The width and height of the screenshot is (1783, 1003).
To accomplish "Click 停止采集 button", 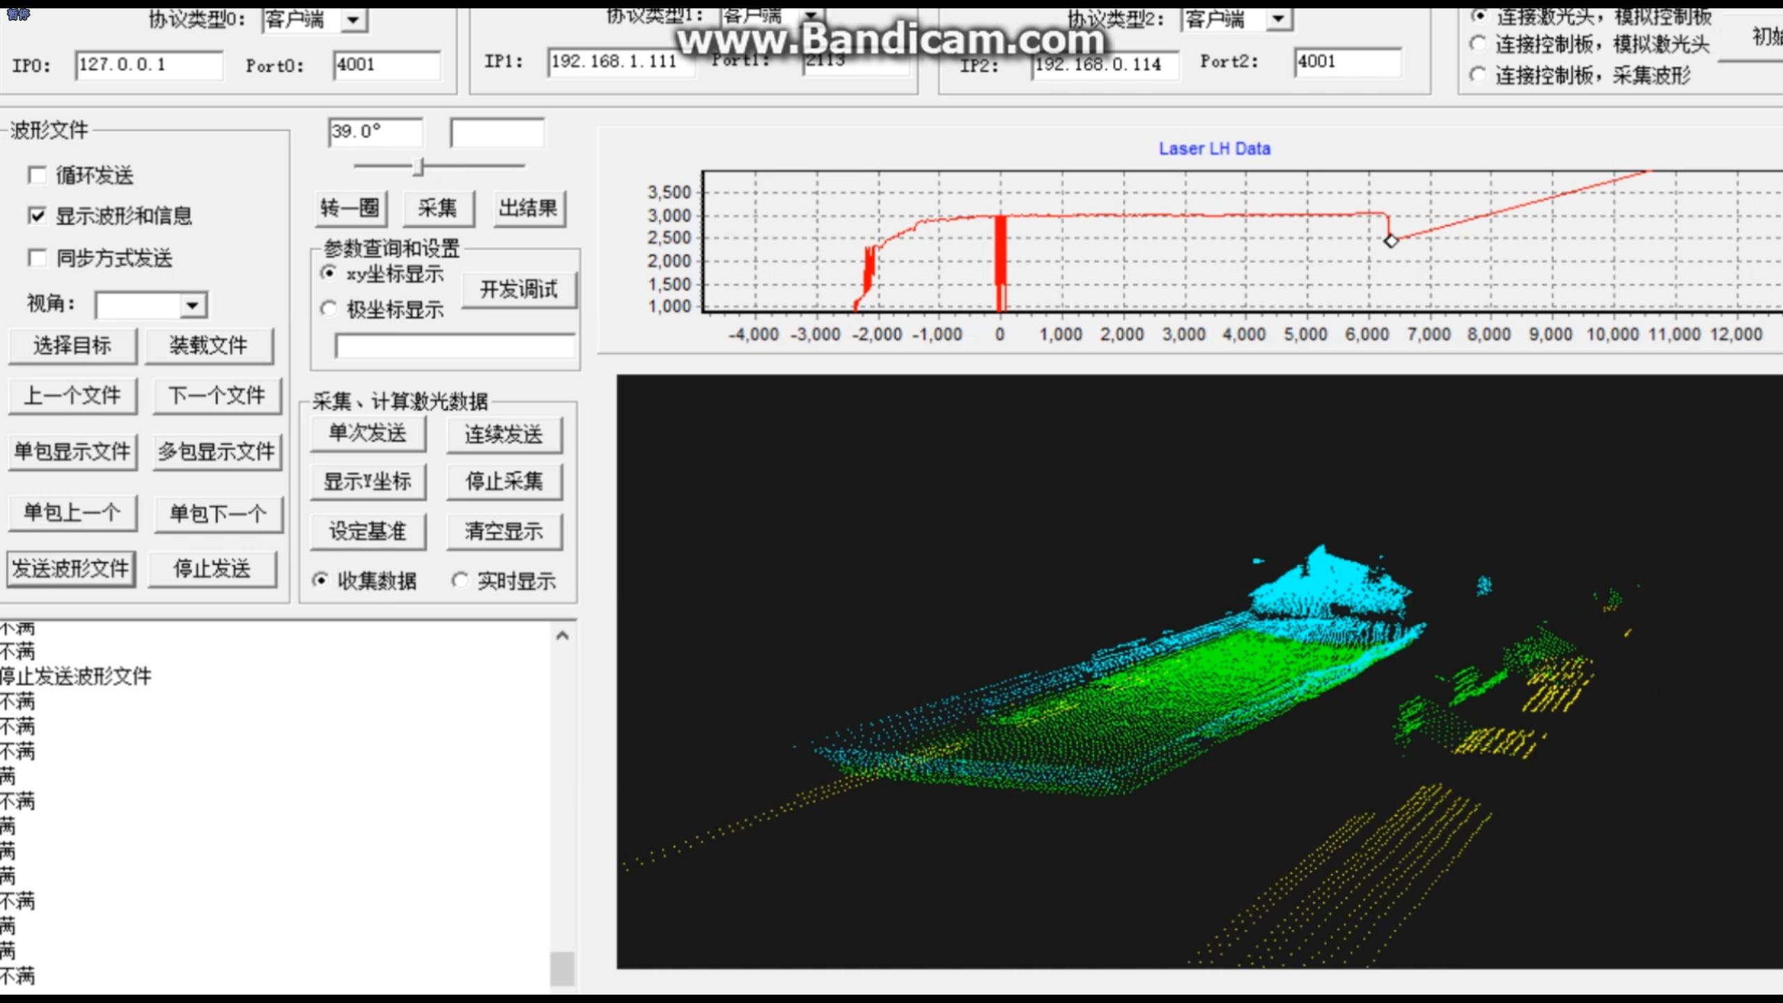I will [x=504, y=481].
